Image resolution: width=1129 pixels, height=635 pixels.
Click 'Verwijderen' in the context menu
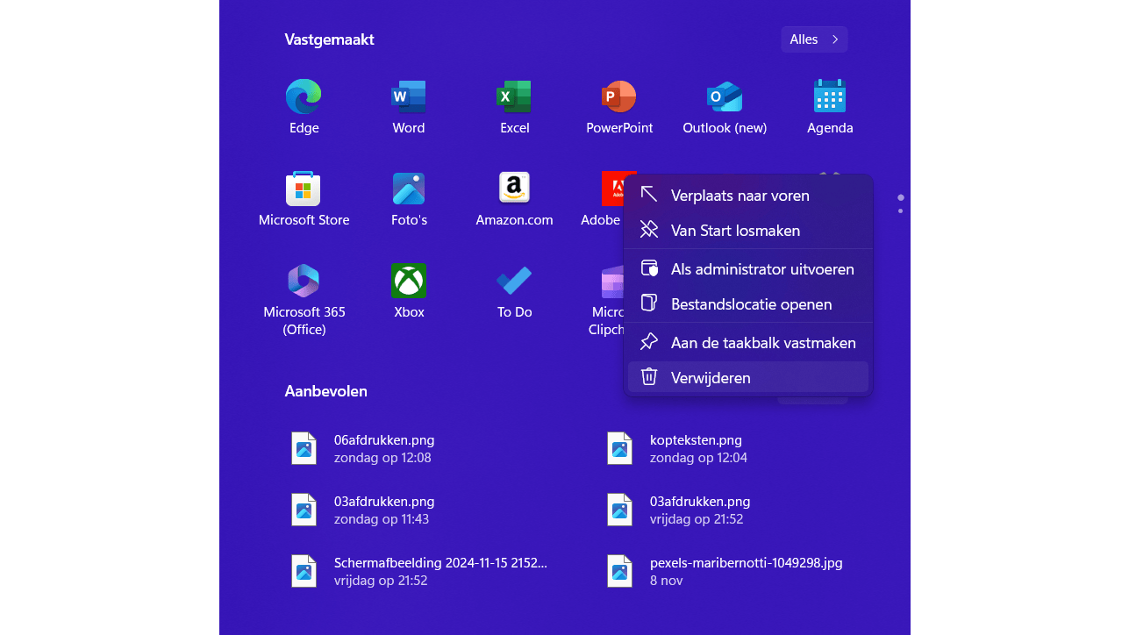(748, 377)
